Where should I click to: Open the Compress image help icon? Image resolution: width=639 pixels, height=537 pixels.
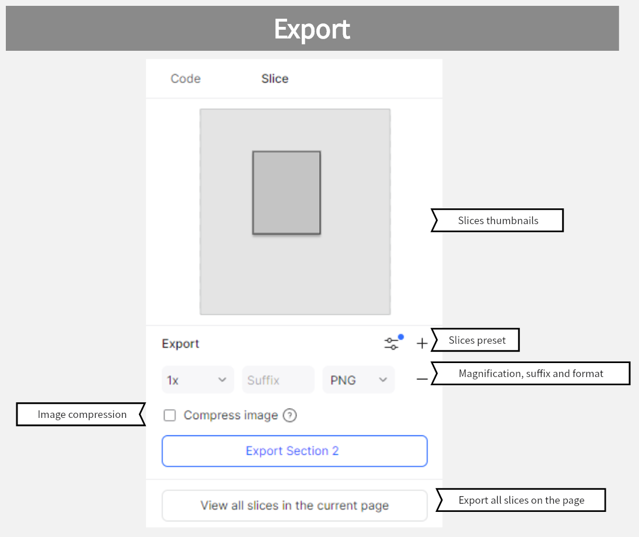point(290,415)
